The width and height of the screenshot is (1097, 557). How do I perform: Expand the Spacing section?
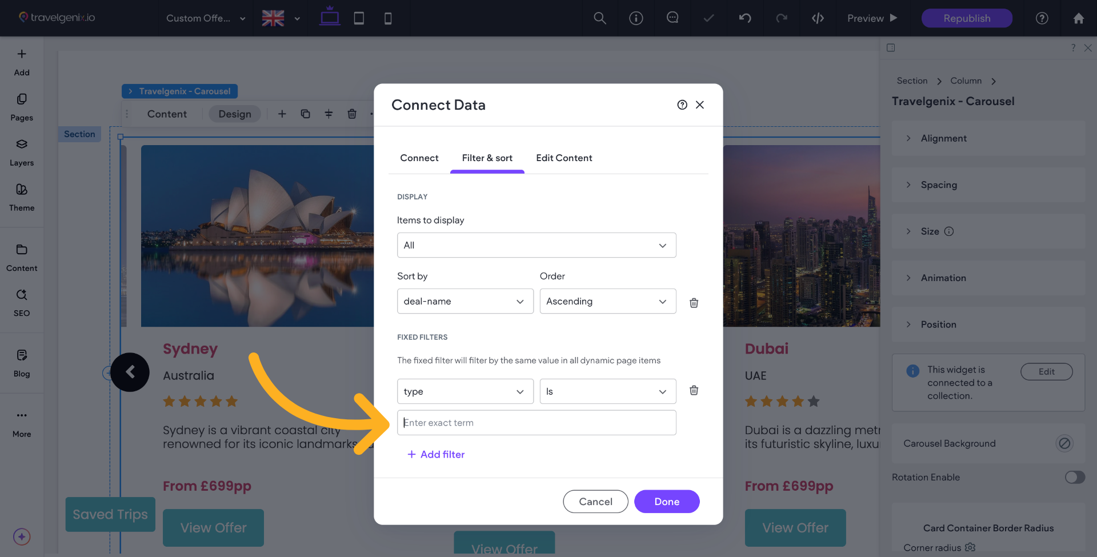pyautogui.click(x=988, y=185)
